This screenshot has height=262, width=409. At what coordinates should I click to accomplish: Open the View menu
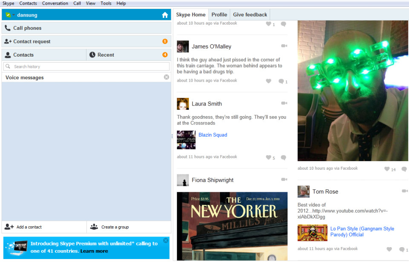[90, 3]
